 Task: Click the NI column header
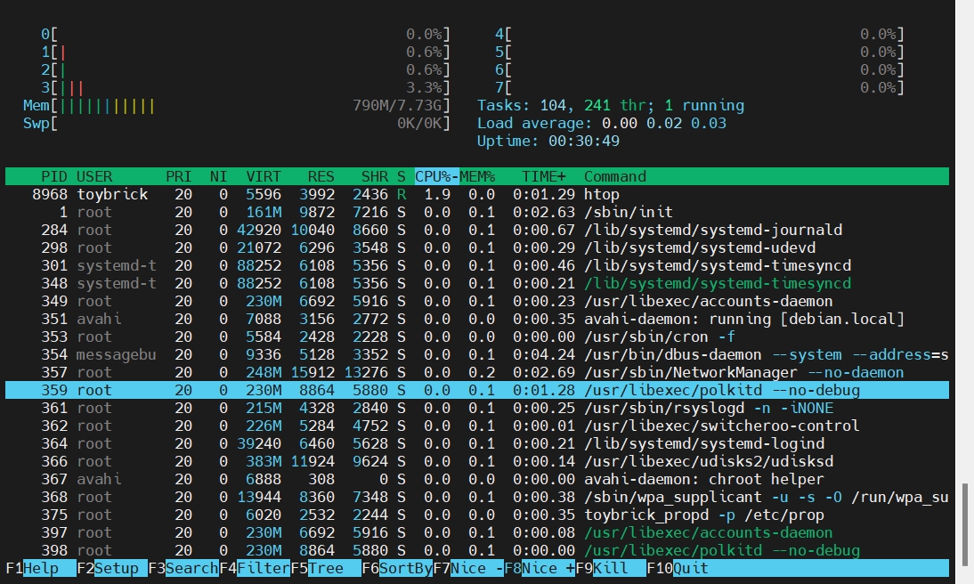(x=219, y=176)
